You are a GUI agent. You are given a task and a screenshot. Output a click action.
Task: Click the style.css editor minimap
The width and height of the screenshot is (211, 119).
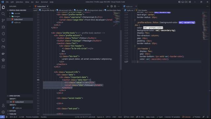click(205, 26)
